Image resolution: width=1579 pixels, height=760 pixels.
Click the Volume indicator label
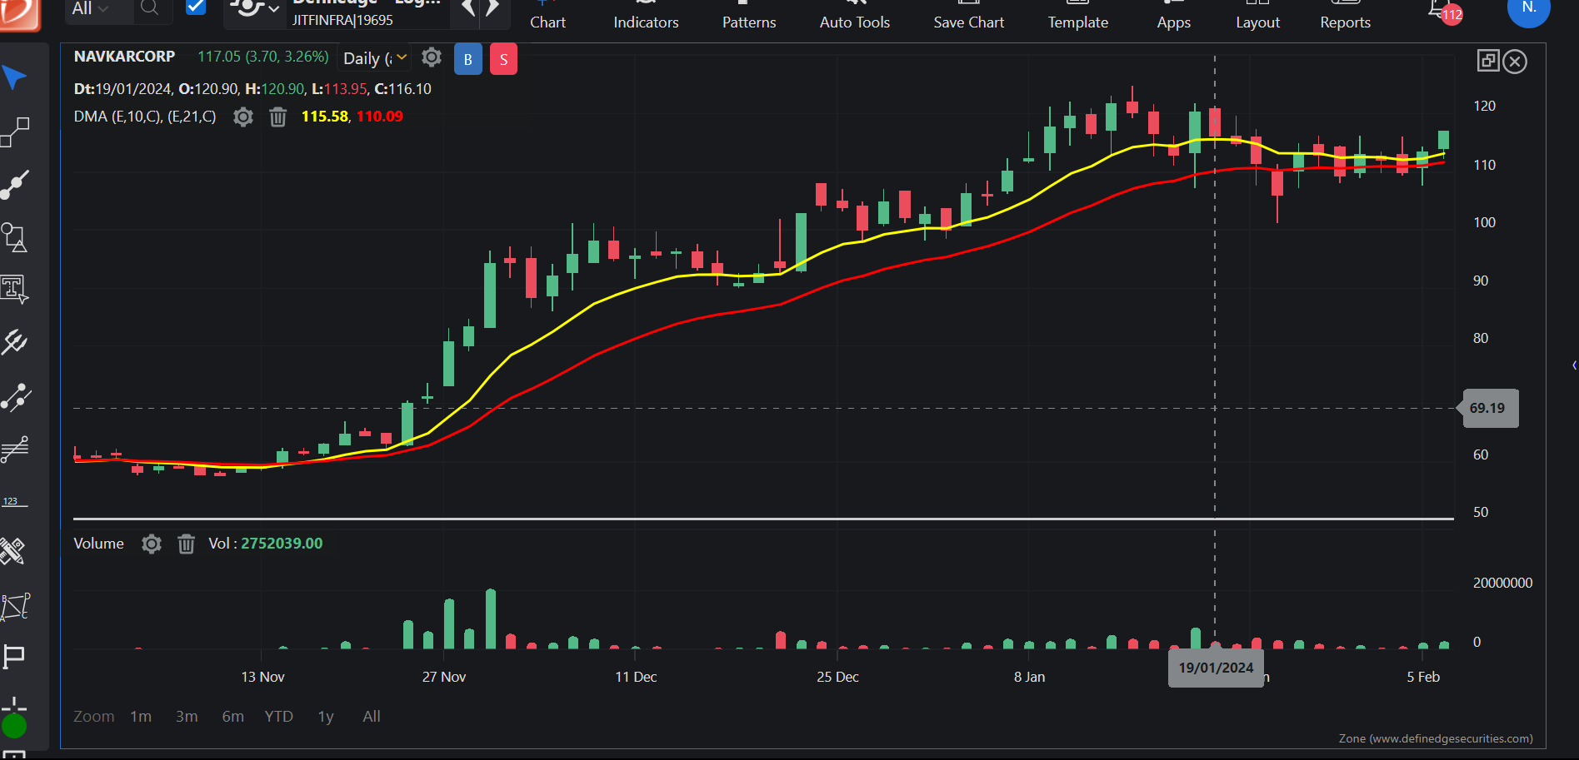(x=98, y=544)
